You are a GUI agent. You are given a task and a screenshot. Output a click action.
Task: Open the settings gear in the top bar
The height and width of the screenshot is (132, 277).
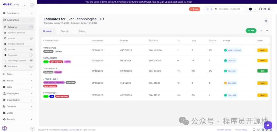click(269, 9)
